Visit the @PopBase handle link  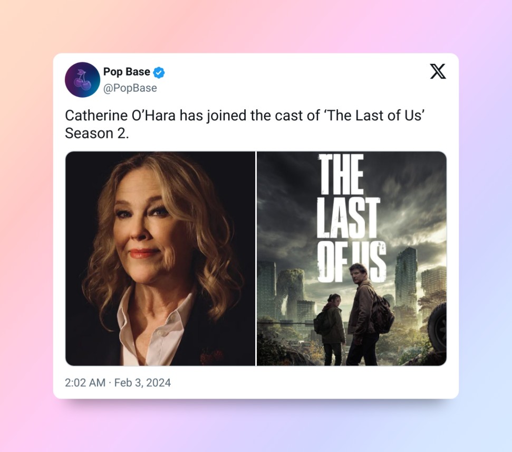tap(130, 88)
